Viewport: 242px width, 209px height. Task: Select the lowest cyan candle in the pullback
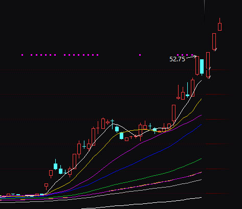121,136
